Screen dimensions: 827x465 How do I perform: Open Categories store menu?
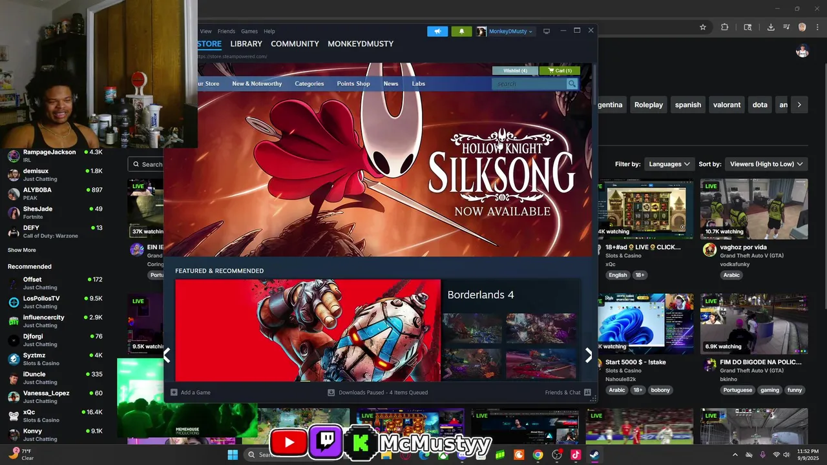[x=309, y=84]
